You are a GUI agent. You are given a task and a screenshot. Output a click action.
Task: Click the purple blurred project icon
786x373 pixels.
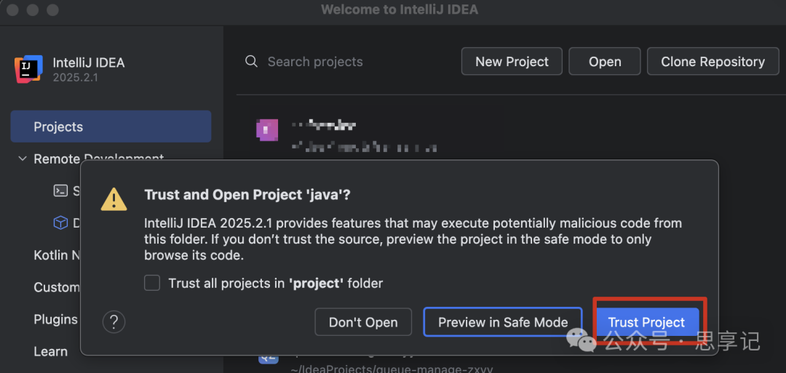[x=266, y=129]
